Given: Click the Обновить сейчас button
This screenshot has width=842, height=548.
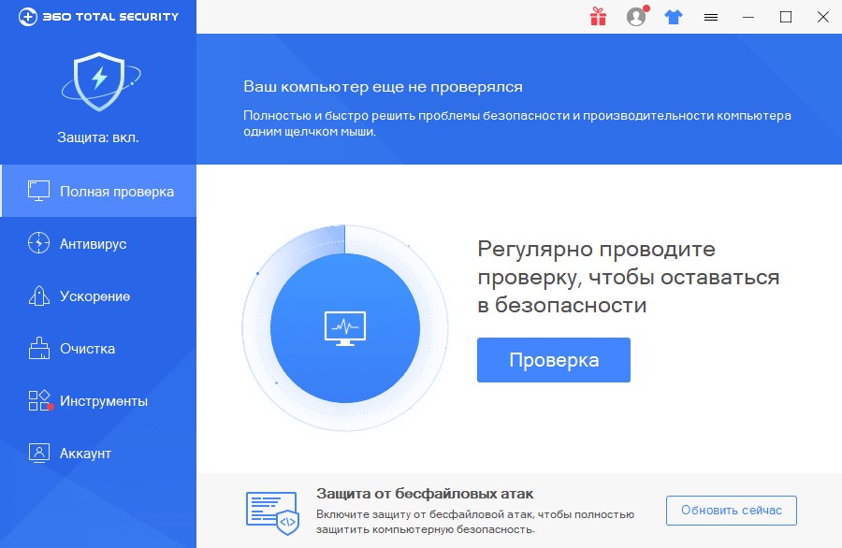Looking at the screenshot, I should coord(731,510).
